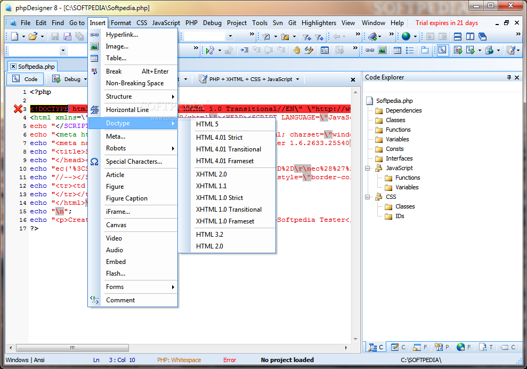Click the indent lines toolbar icon
Screen dimensions: 527x369
(245, 51)
